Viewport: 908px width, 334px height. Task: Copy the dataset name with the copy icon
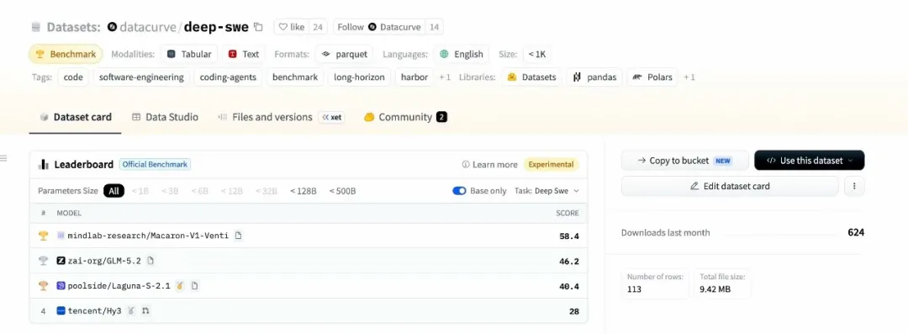[x=259, y=27]
